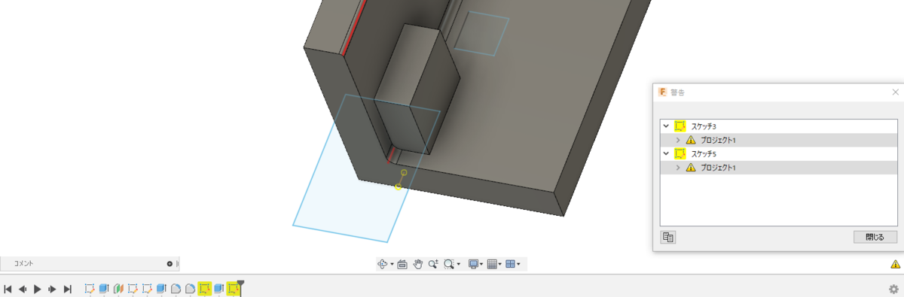
Task: Open Orbit tool type dropdown arrow
Action: (392, 265)
